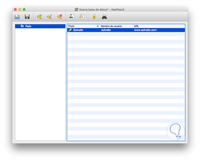Lock the database with the yellow padlock icon

[x=94, y=17]
